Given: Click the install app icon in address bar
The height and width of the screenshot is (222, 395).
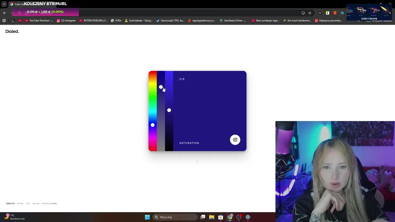Looking at the screenshot, I should pyautogui.click(x=303, y=13).
